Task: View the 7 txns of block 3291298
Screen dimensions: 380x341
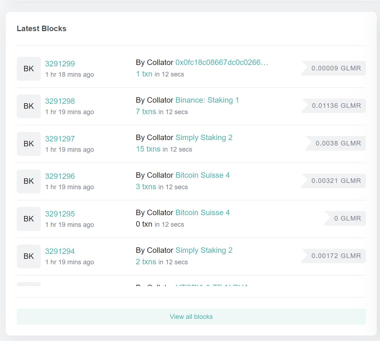Action: pyautogui.click(x=146, y=112)
